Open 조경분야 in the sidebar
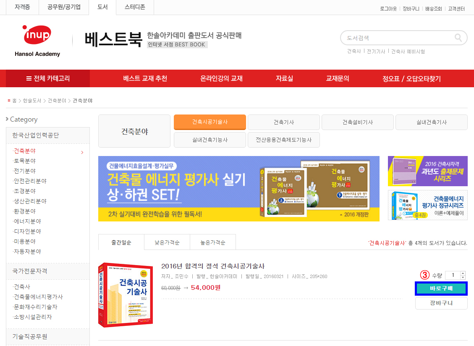Image resolution: width=474 pixels, height=346 pixels. coord(24,191)
